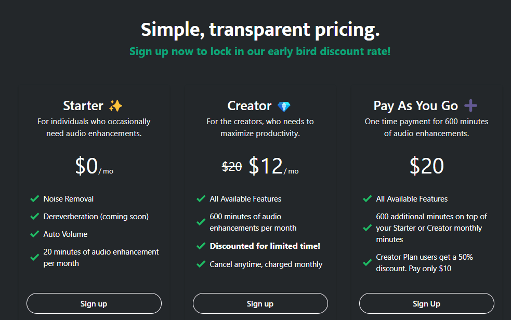The width and height of the screenshot is (511, 320).
Task: Click the checkmark beside Creator Plan 50% discount
Action: pyautogui.click(x=368, y=262)
